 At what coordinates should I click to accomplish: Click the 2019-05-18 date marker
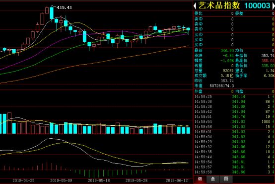pyautogui.click(x=99, y=181)
